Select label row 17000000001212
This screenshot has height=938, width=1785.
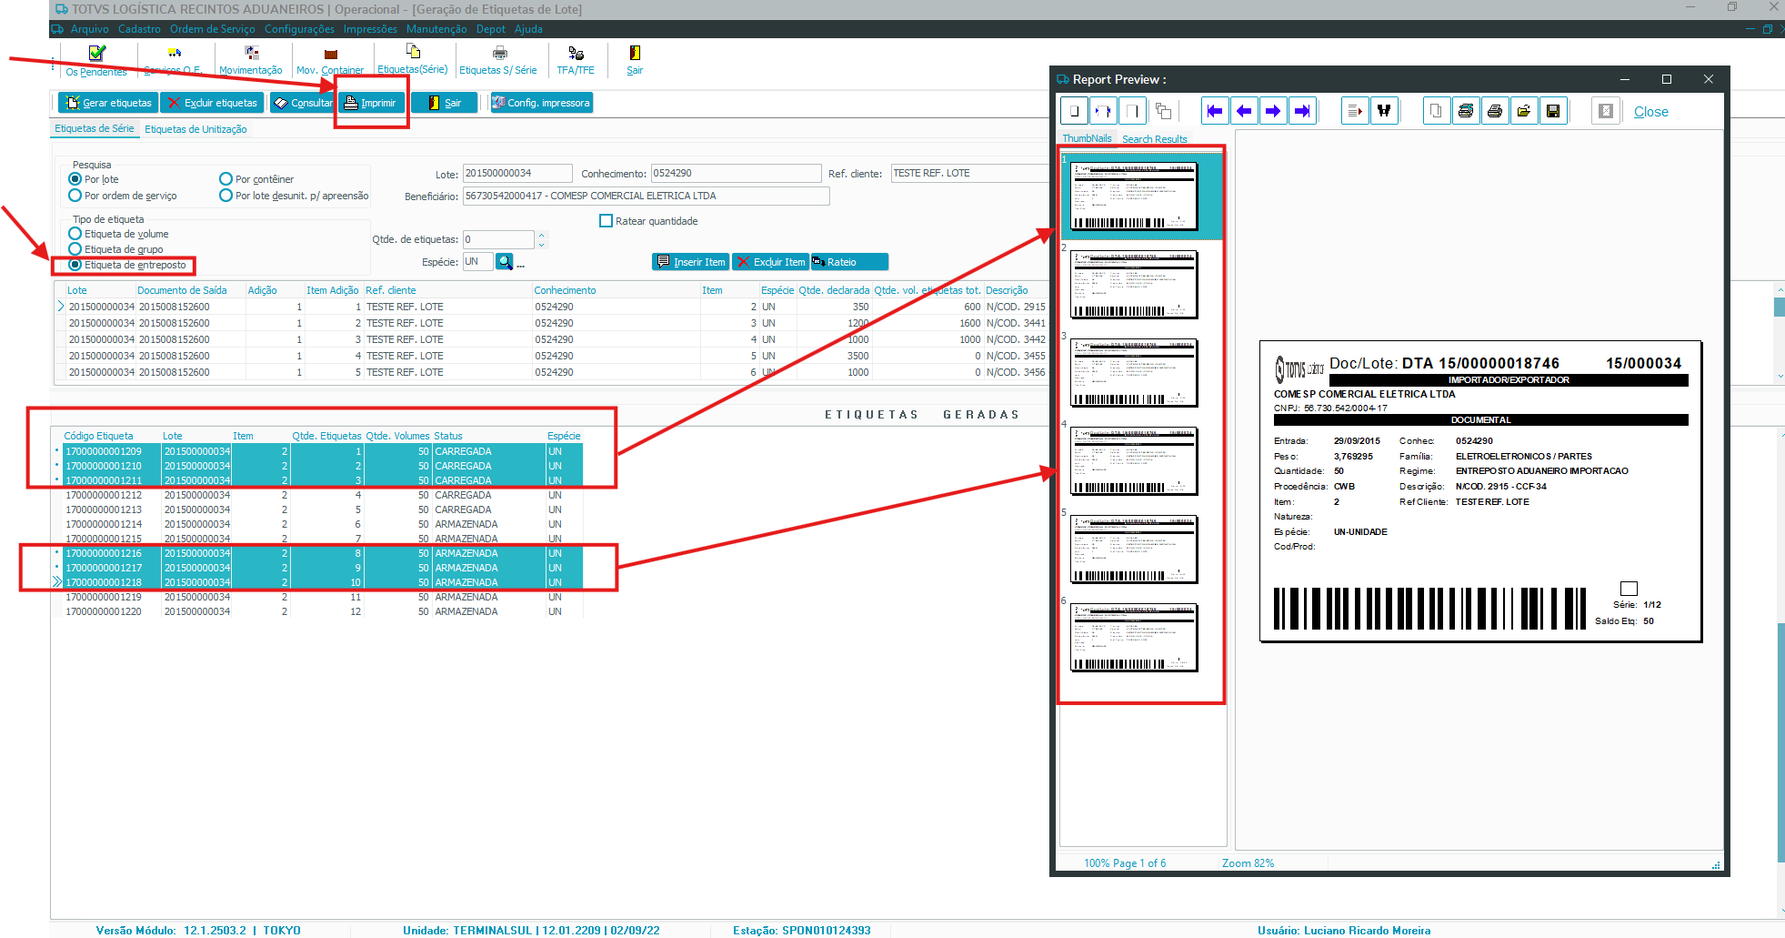click(317, 495)
